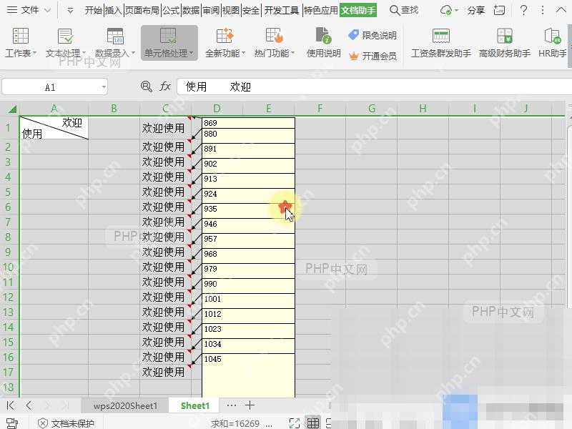Select the 文档助手 tab

[x=358, y=10]
